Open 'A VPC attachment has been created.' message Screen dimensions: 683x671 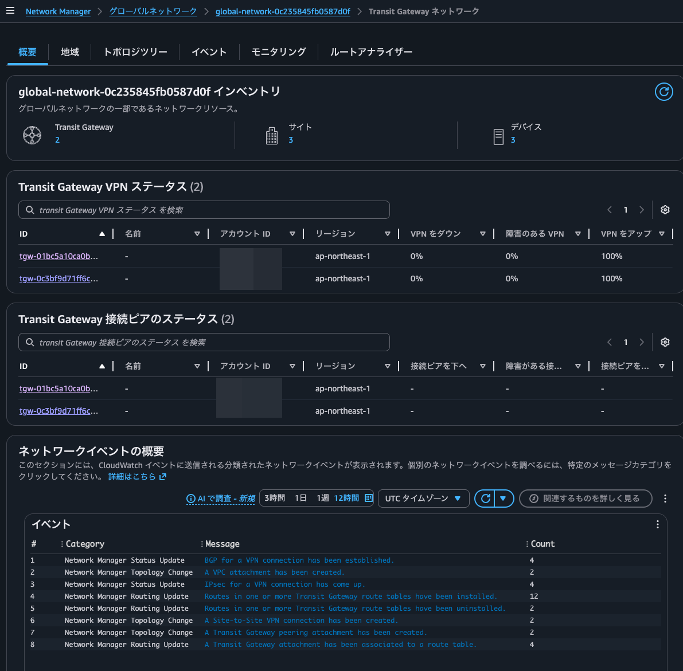275,572
